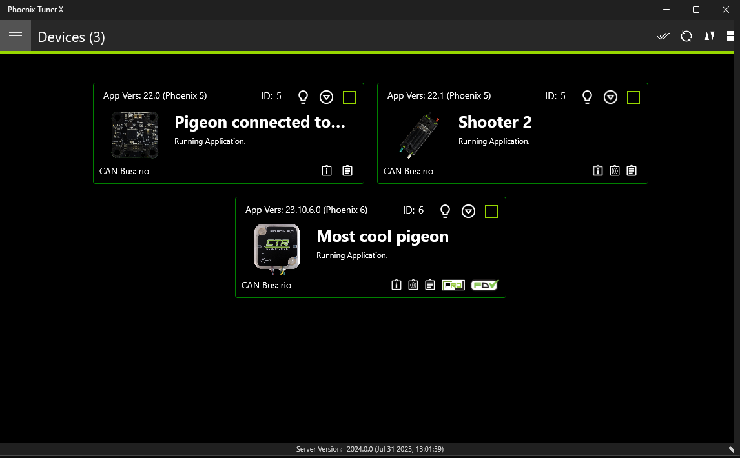Click the 'Shooter 2' device name

point(495,123)
